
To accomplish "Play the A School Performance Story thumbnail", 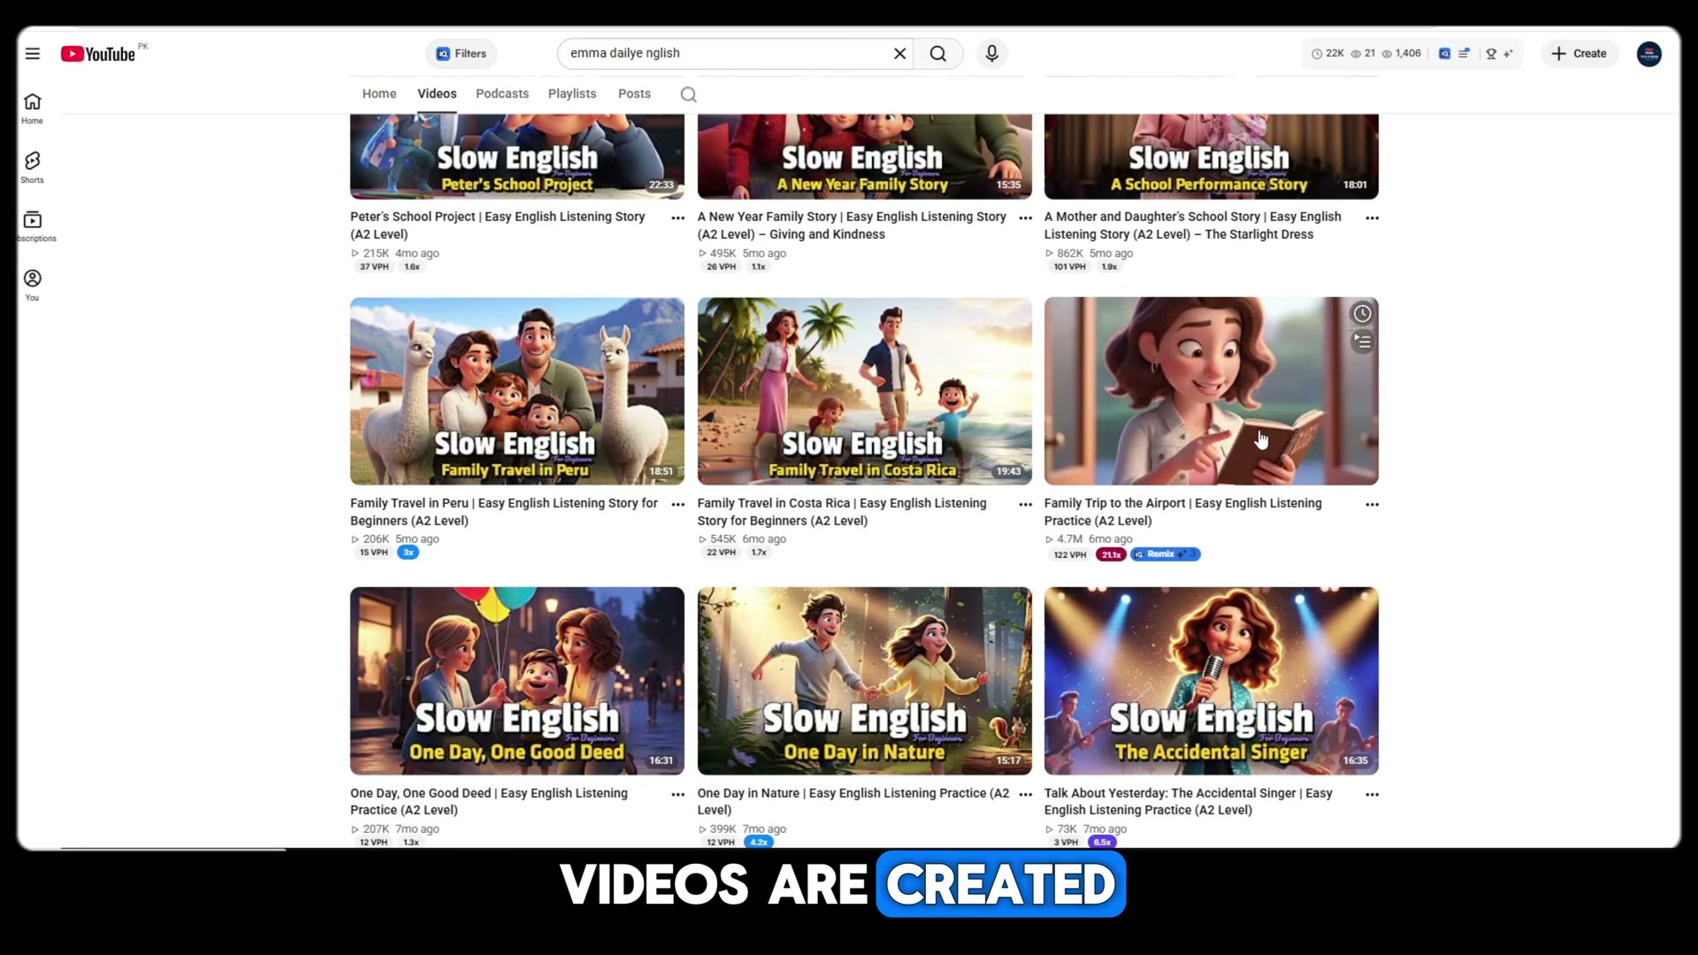I will 1212,157.
